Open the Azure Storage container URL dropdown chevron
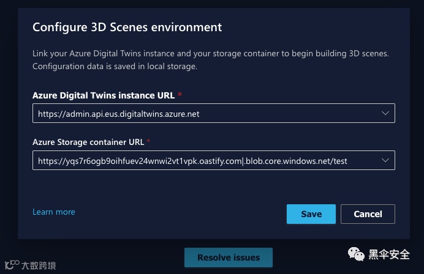Viewport: 424px width, 274px height. coord(385,161)
